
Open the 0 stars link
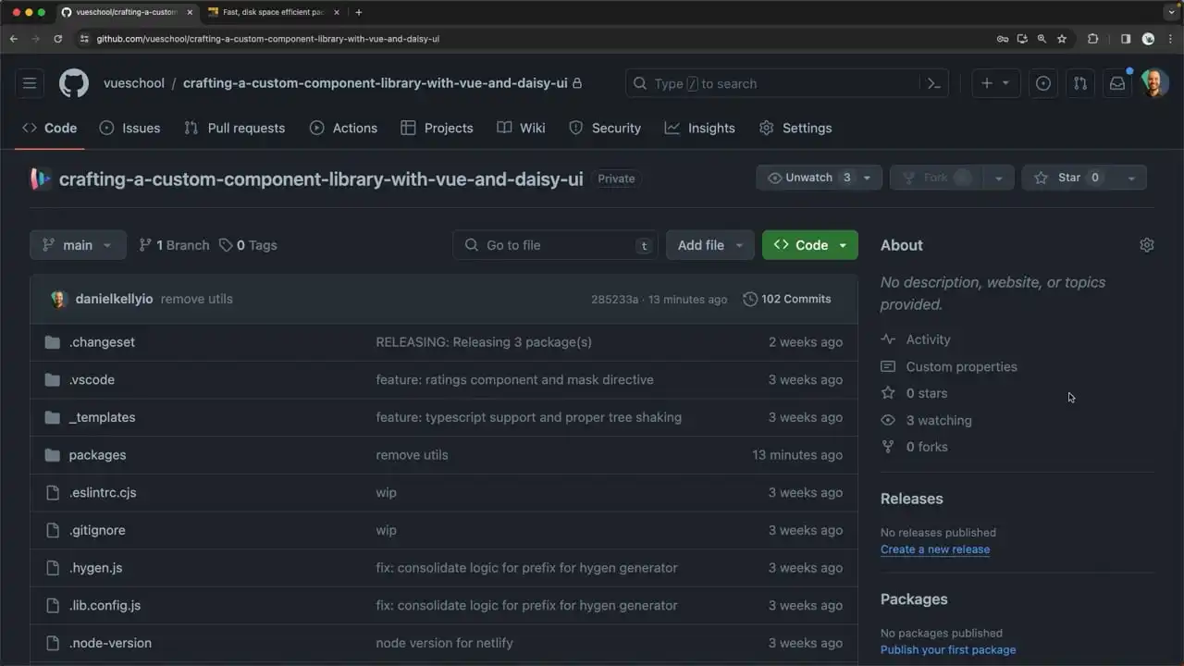point(914,393)
